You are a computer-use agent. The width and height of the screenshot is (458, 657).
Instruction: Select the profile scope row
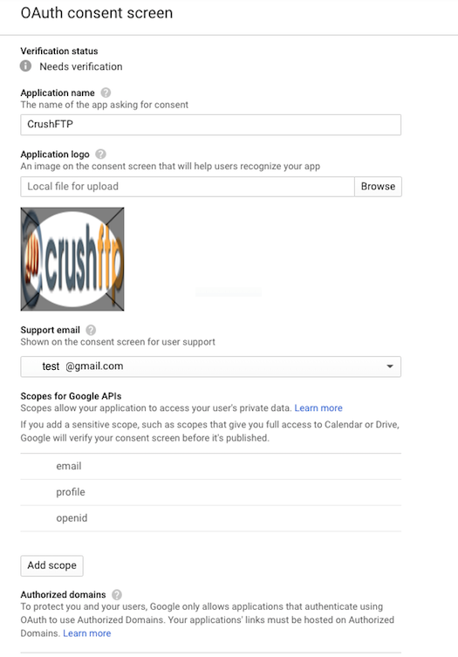(211, 492)
